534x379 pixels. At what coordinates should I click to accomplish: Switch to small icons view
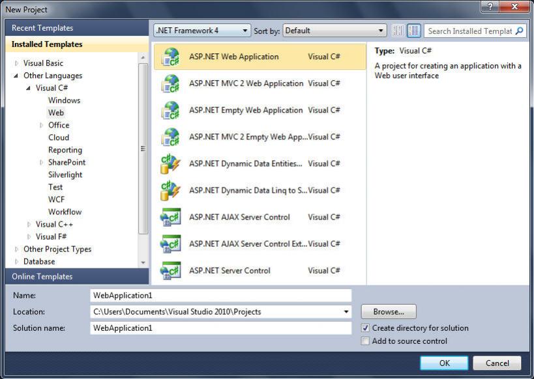click(x=398, y=31)
